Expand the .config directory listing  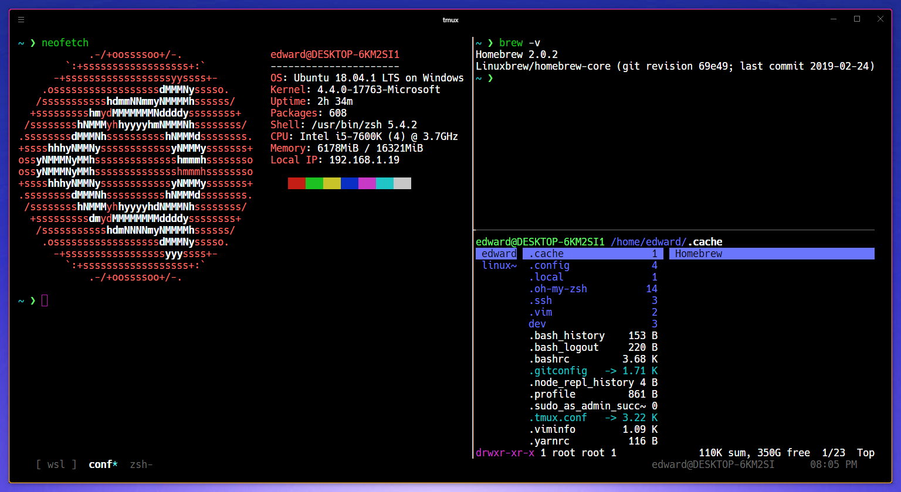tap(549, 265)
